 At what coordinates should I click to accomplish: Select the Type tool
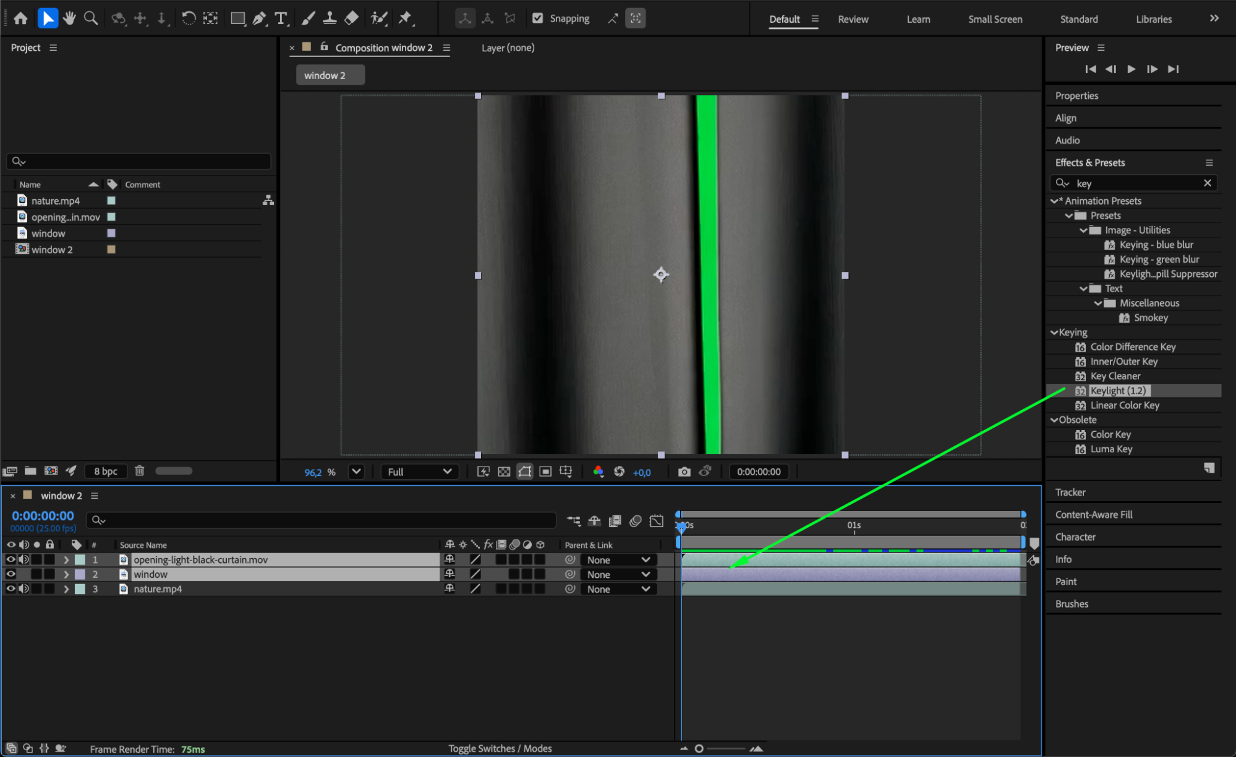point(281,18)
